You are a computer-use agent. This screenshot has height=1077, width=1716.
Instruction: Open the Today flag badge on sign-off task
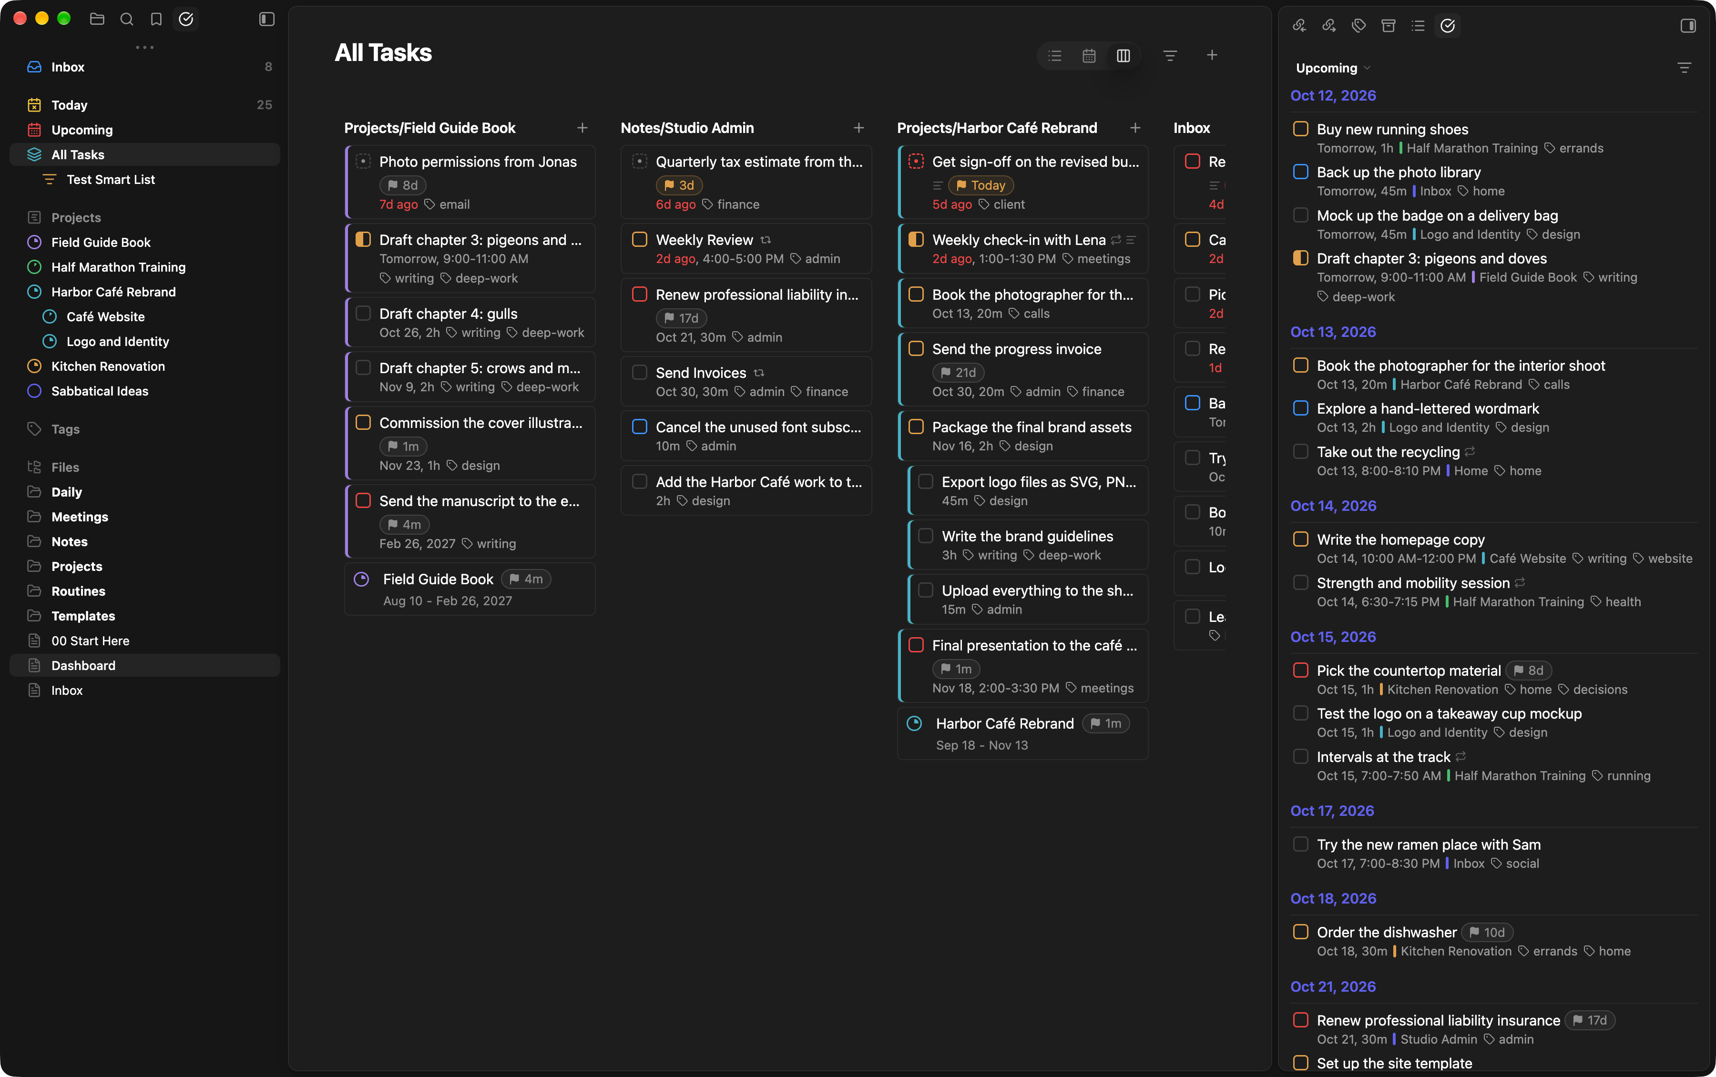point(981,185)
